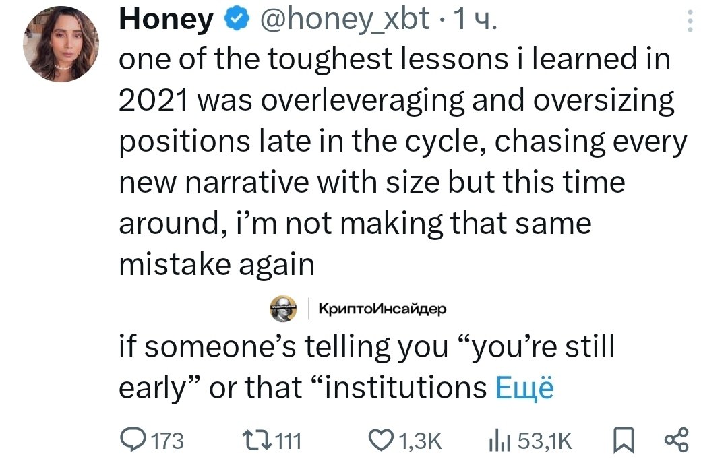
Task: Open the reply speech bubble icon
Action: pos(133,439)
